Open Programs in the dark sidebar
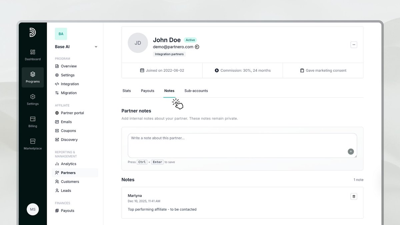The height and width of the screenshot is (225, 400). pos(33,77)
